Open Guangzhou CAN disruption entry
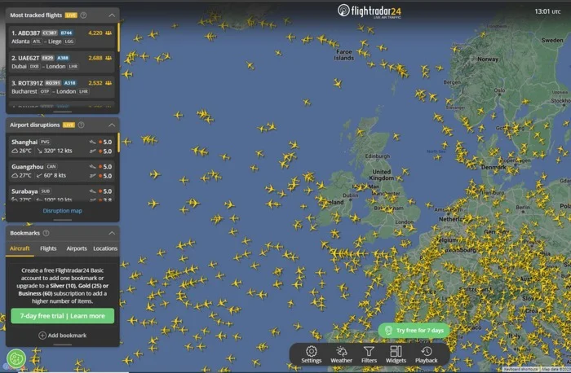 [61, 171]
